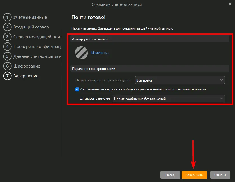Click step 1 circle icon for Учетные данные

tap(7, 17)
